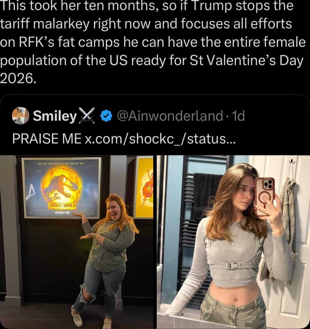This screenshot has width=310, height=329.
Task: Follow the x.com/shockc_/status link
Action: point(160,139)
